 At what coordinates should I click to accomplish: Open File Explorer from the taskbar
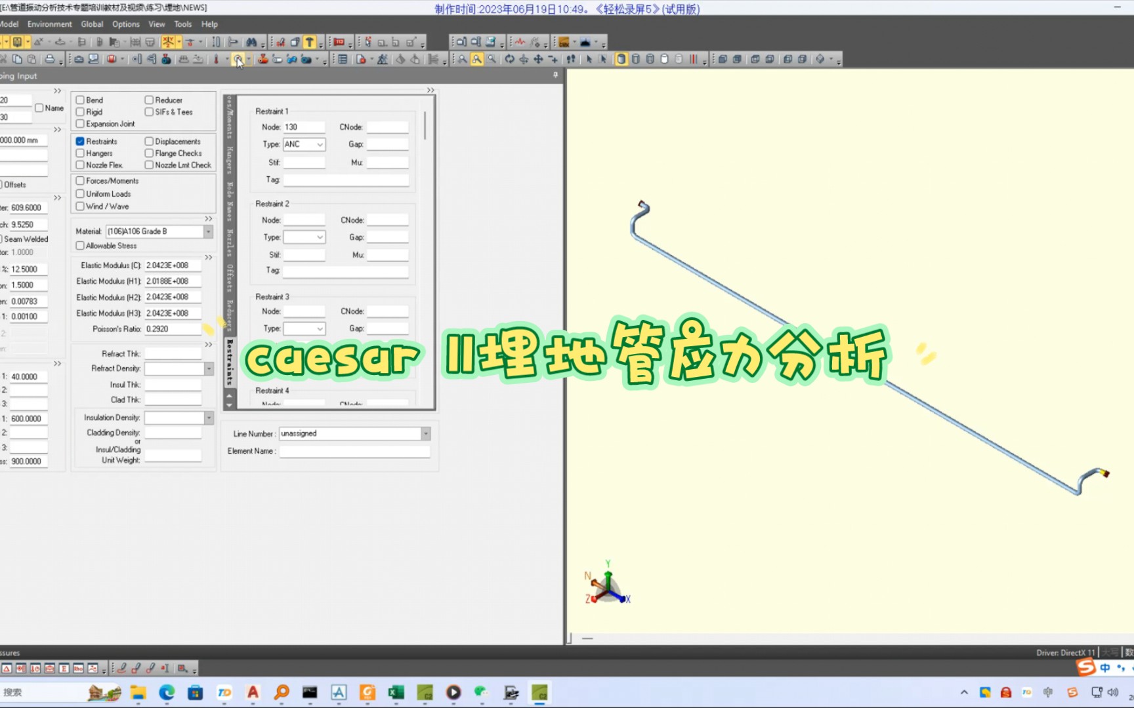[138, 692]
